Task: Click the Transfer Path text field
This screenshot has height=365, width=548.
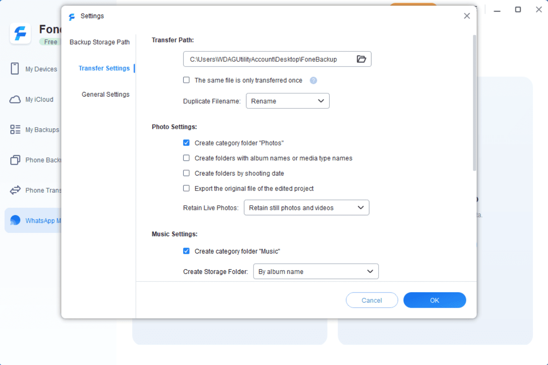Action: pos(268,59)
